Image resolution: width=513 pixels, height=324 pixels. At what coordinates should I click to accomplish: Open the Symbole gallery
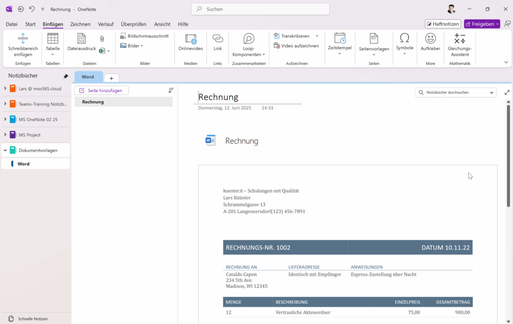pyautogui.click(x=405, y=44)
